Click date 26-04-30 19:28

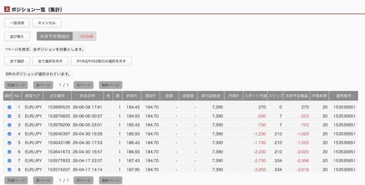point(87,134)
